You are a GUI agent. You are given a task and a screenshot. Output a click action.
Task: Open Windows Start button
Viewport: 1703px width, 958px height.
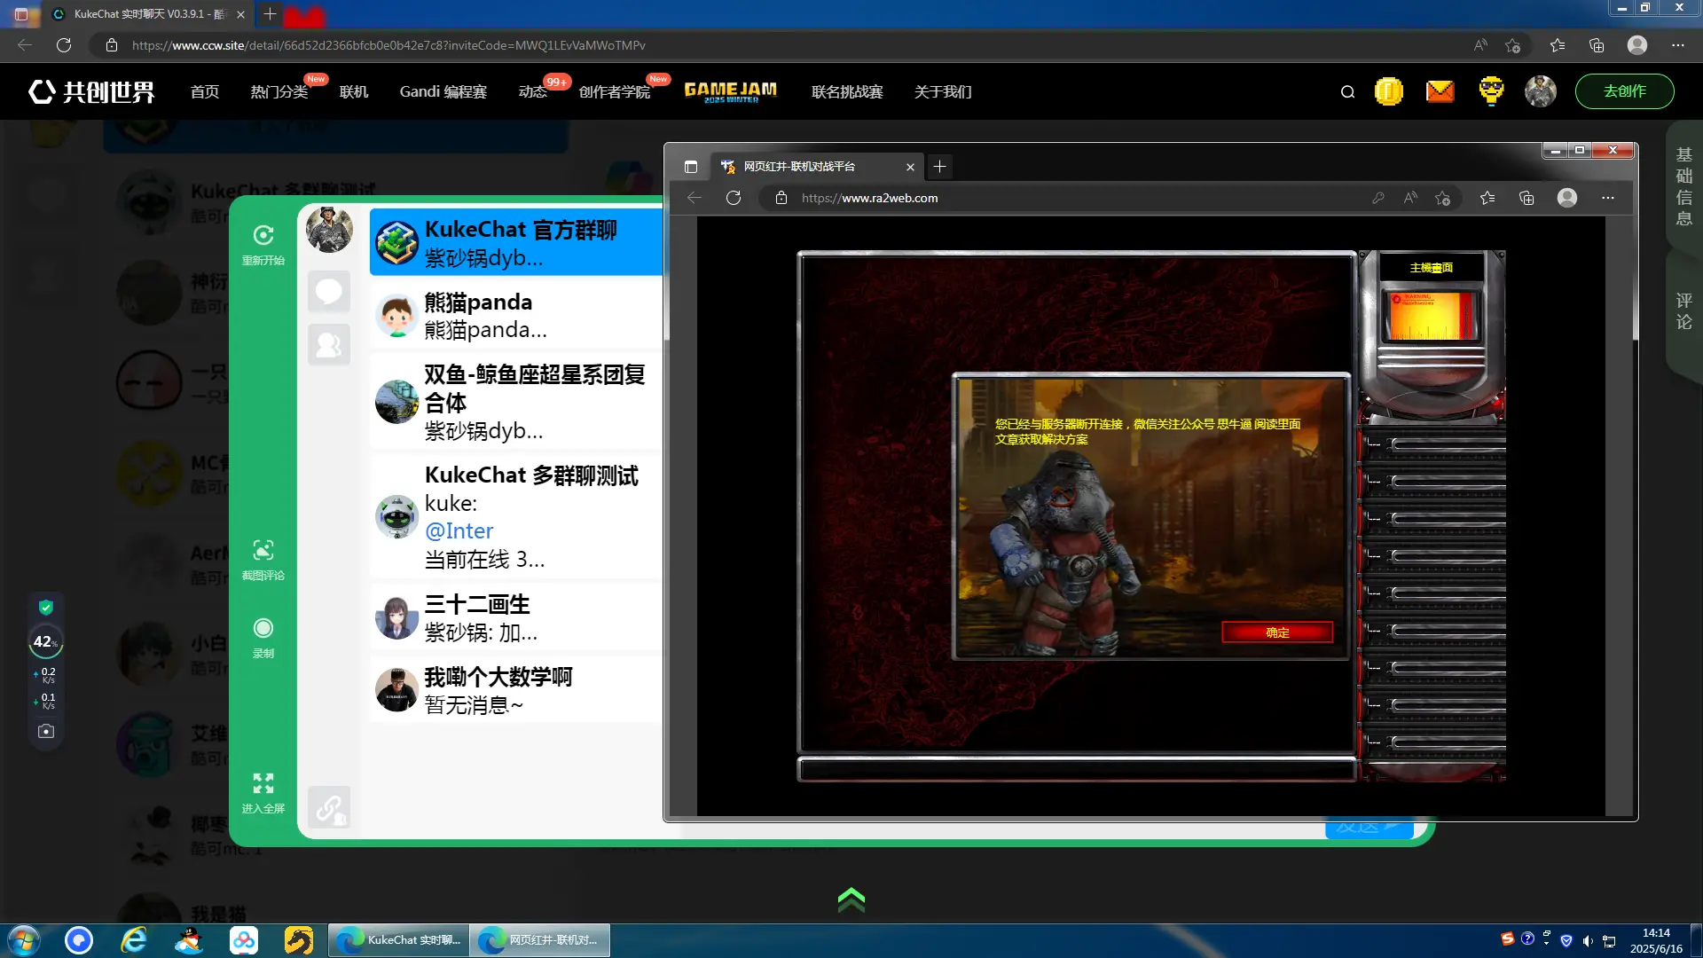tap(24, 940)
